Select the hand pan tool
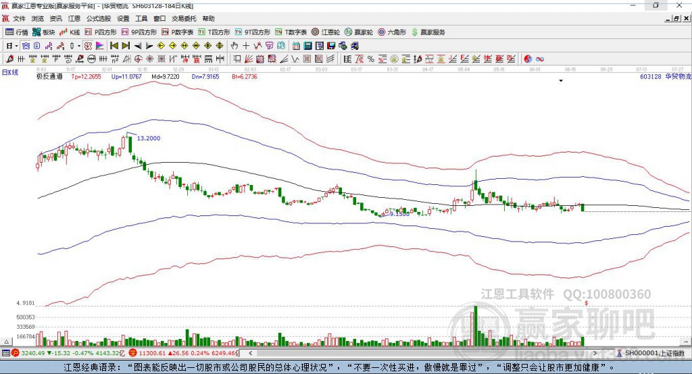 click(234, 46)
